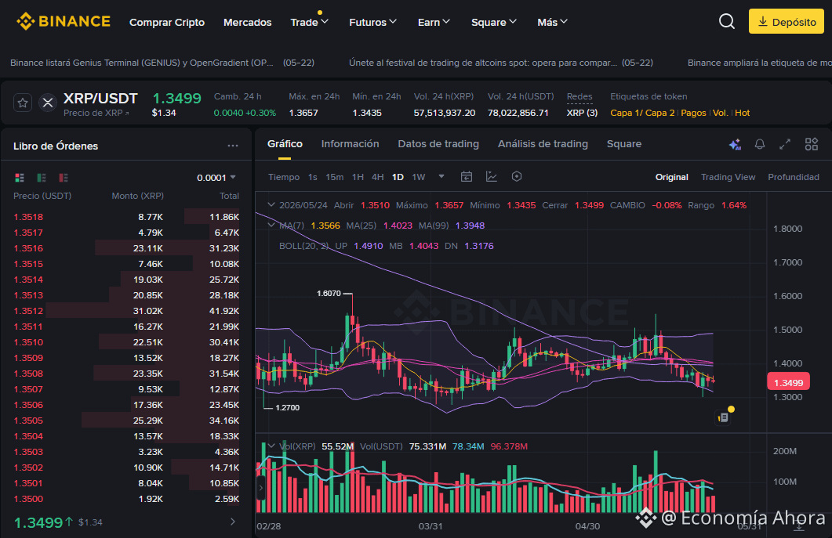Open the Más menu dropdown
Screen dimensions: 832x538
tap(552, 22)
